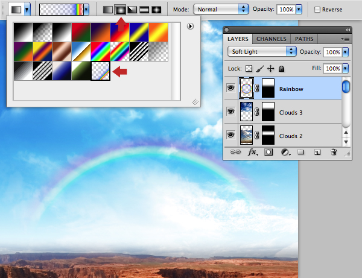Click the mask link icon on Rainbow layer
Screen dimensions: 362x278
click(x=257, y=88)
